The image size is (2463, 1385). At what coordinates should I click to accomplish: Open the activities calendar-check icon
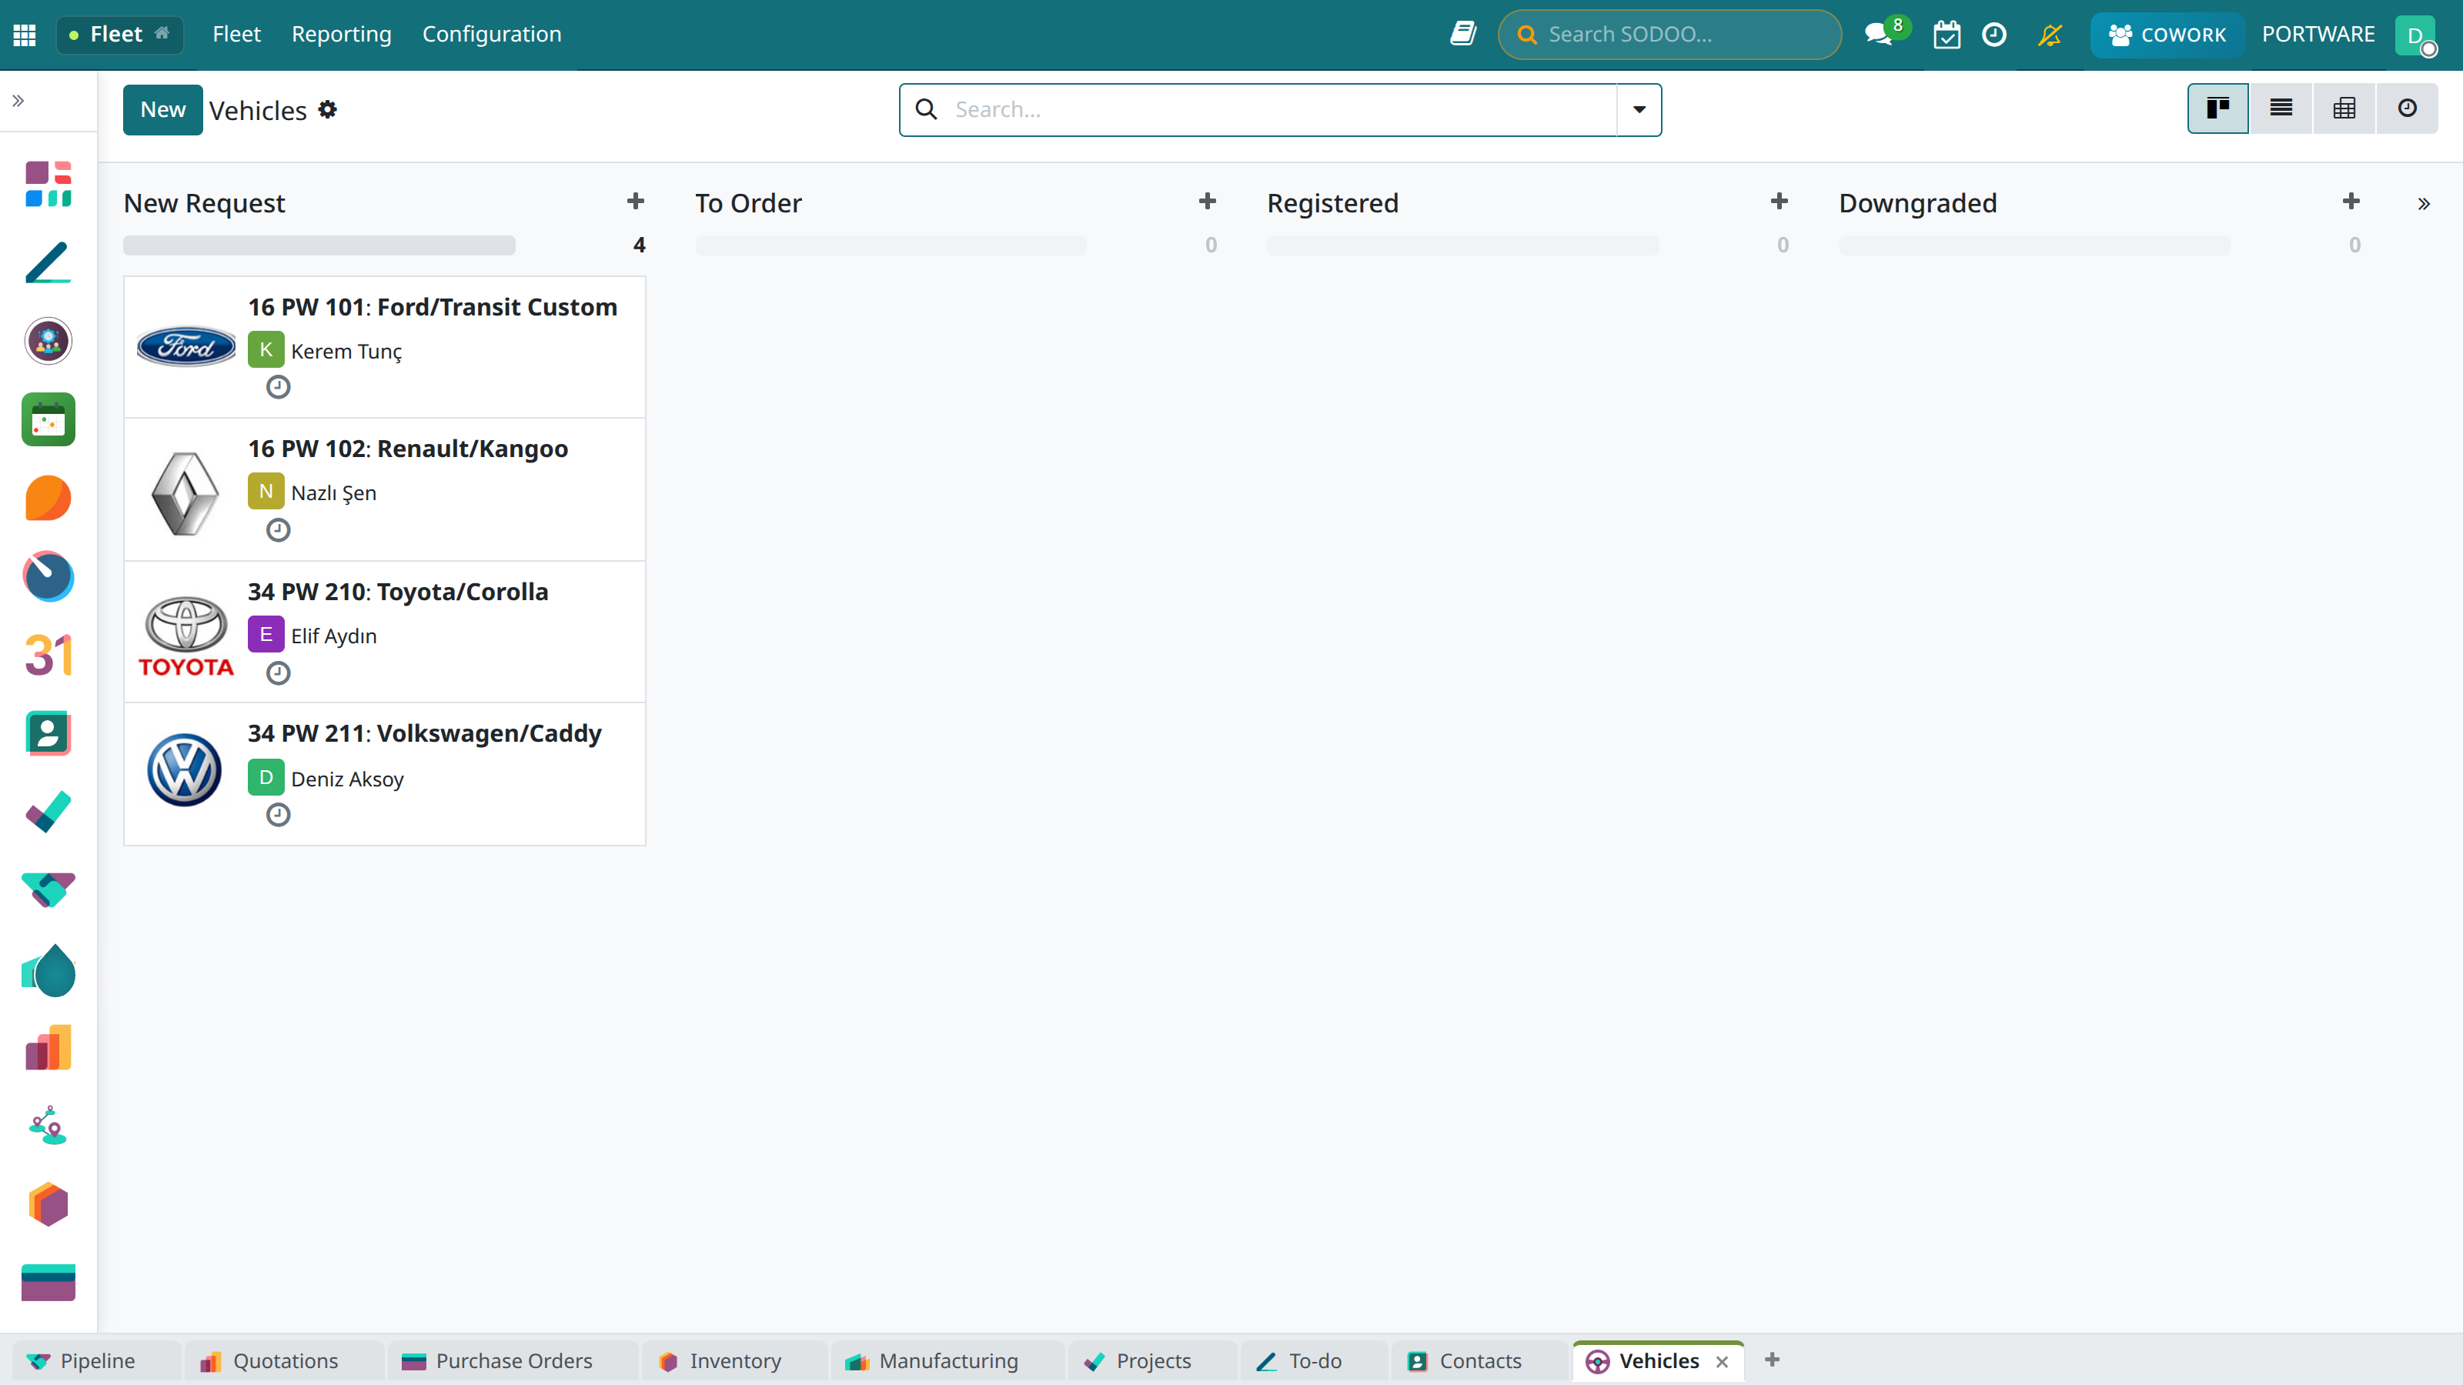(x=1947, y=35)
